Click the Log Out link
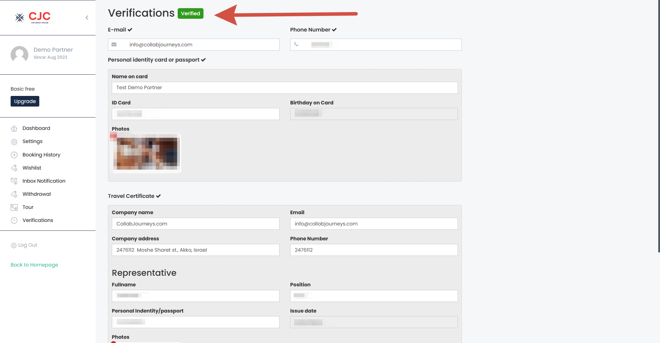Screen dimensions: 660x343 [27, 245]
